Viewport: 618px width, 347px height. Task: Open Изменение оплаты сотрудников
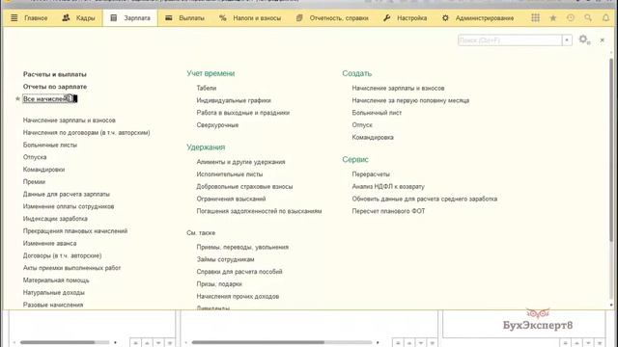pos(69,206)
